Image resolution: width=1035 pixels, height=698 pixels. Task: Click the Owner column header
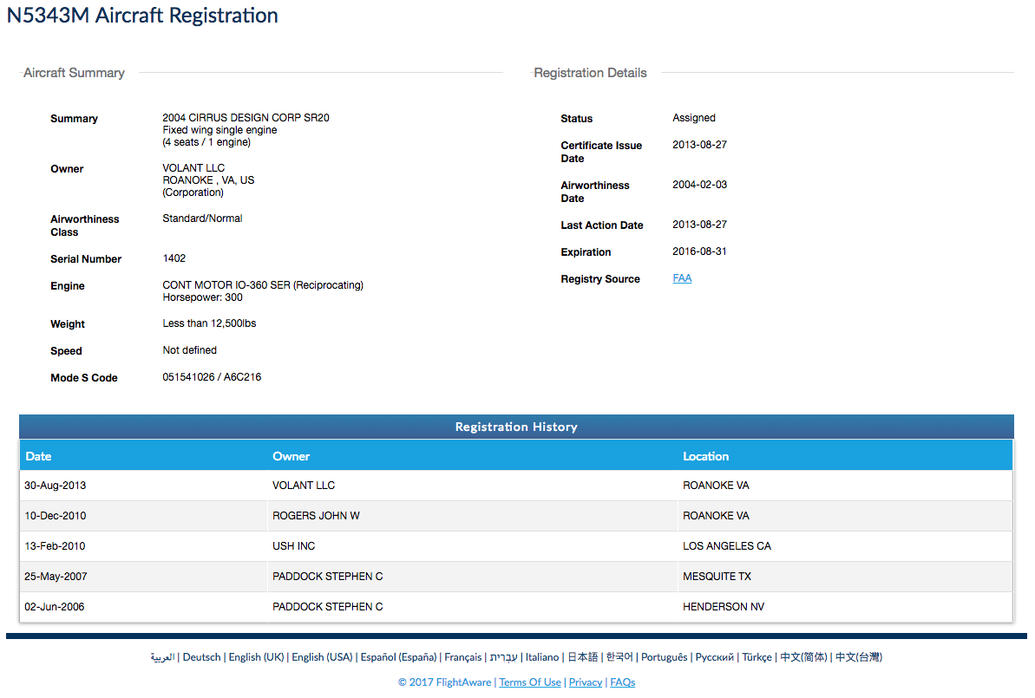(x=291, y=456)
